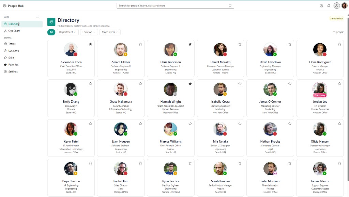The height and width of the screenshot is (197, 349).
Task: Open Sarah Ibrahim's name link
Action: pos(221,181)
